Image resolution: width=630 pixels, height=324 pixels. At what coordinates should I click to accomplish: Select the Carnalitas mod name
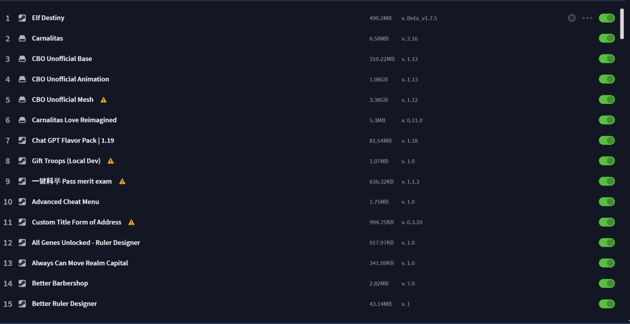pos(47,38)
